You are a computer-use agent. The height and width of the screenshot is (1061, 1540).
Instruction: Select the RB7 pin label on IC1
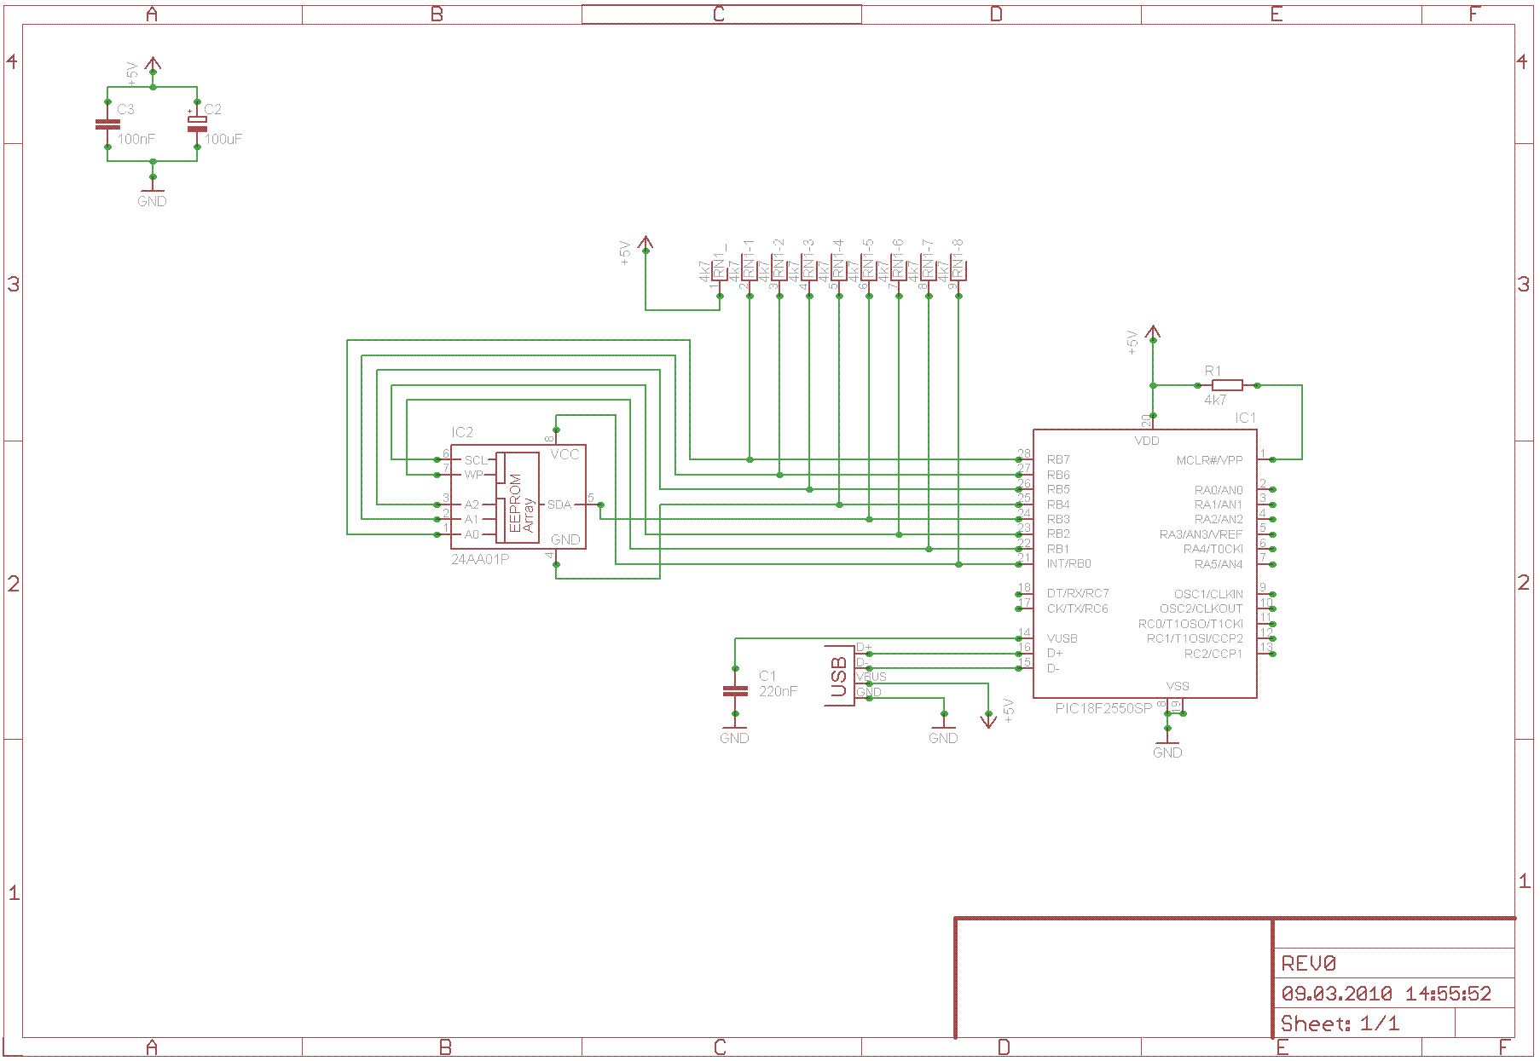tap(1058, 459)
